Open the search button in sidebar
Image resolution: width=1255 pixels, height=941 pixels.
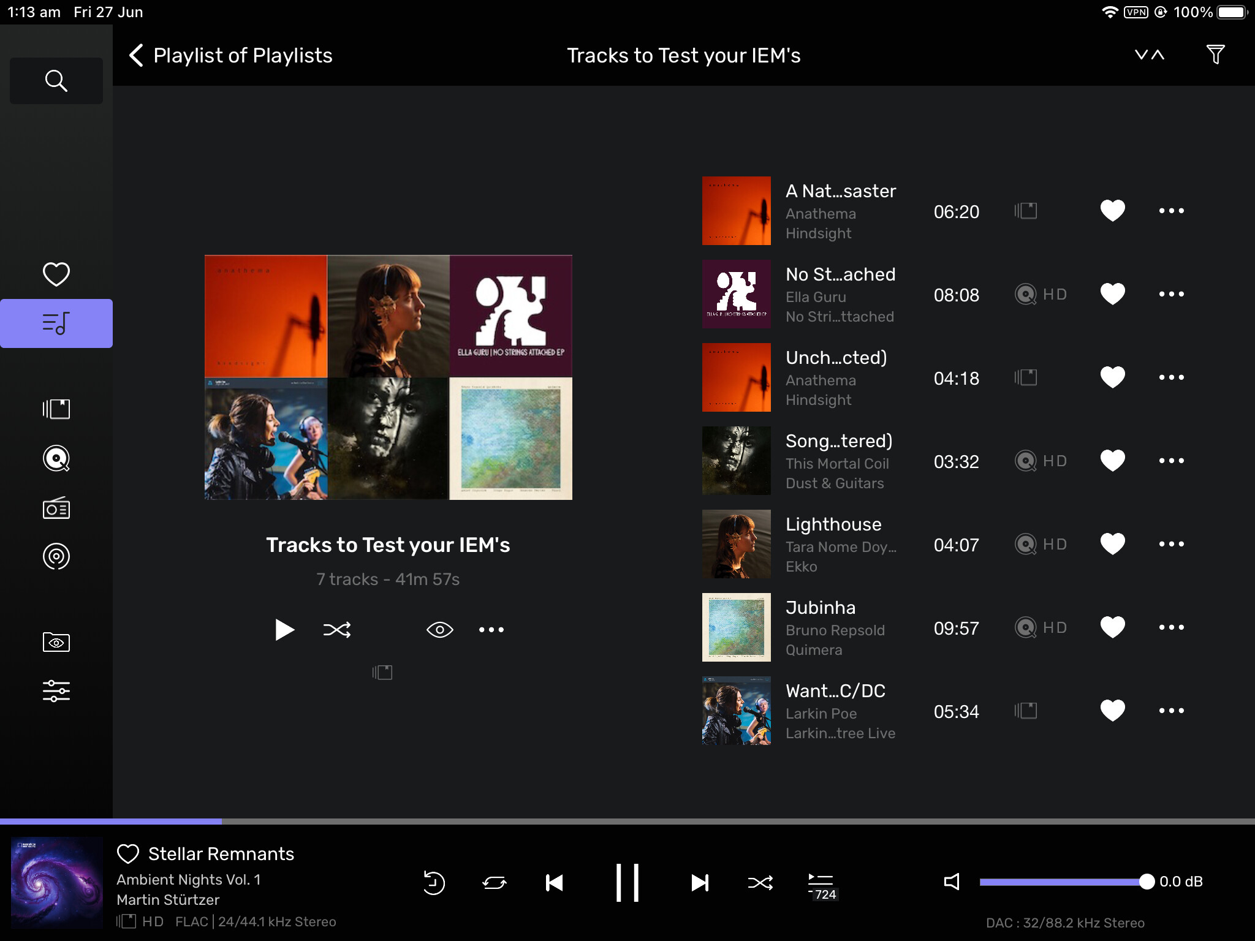point(56,80)
